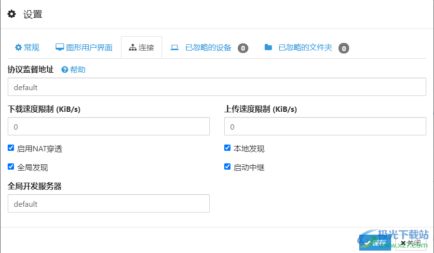
Task: Click the 关闭 close button
Action: pos(411,243)
